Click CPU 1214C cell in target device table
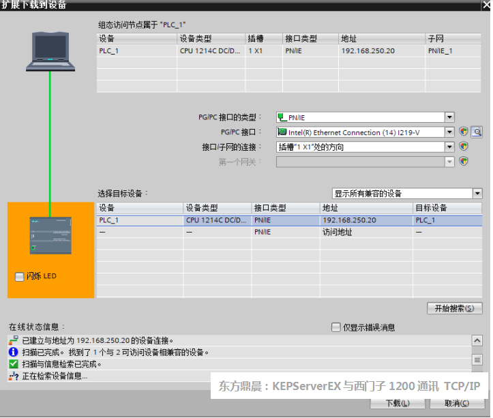493x418 pixels. point(216,220)
